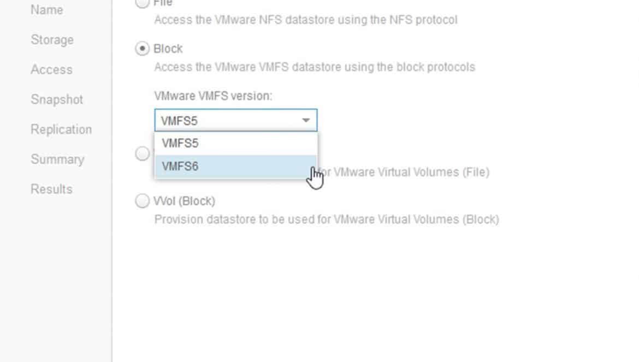Select the File radio button at top
Screen dimensions: 639x362
[x=142, y=3]
